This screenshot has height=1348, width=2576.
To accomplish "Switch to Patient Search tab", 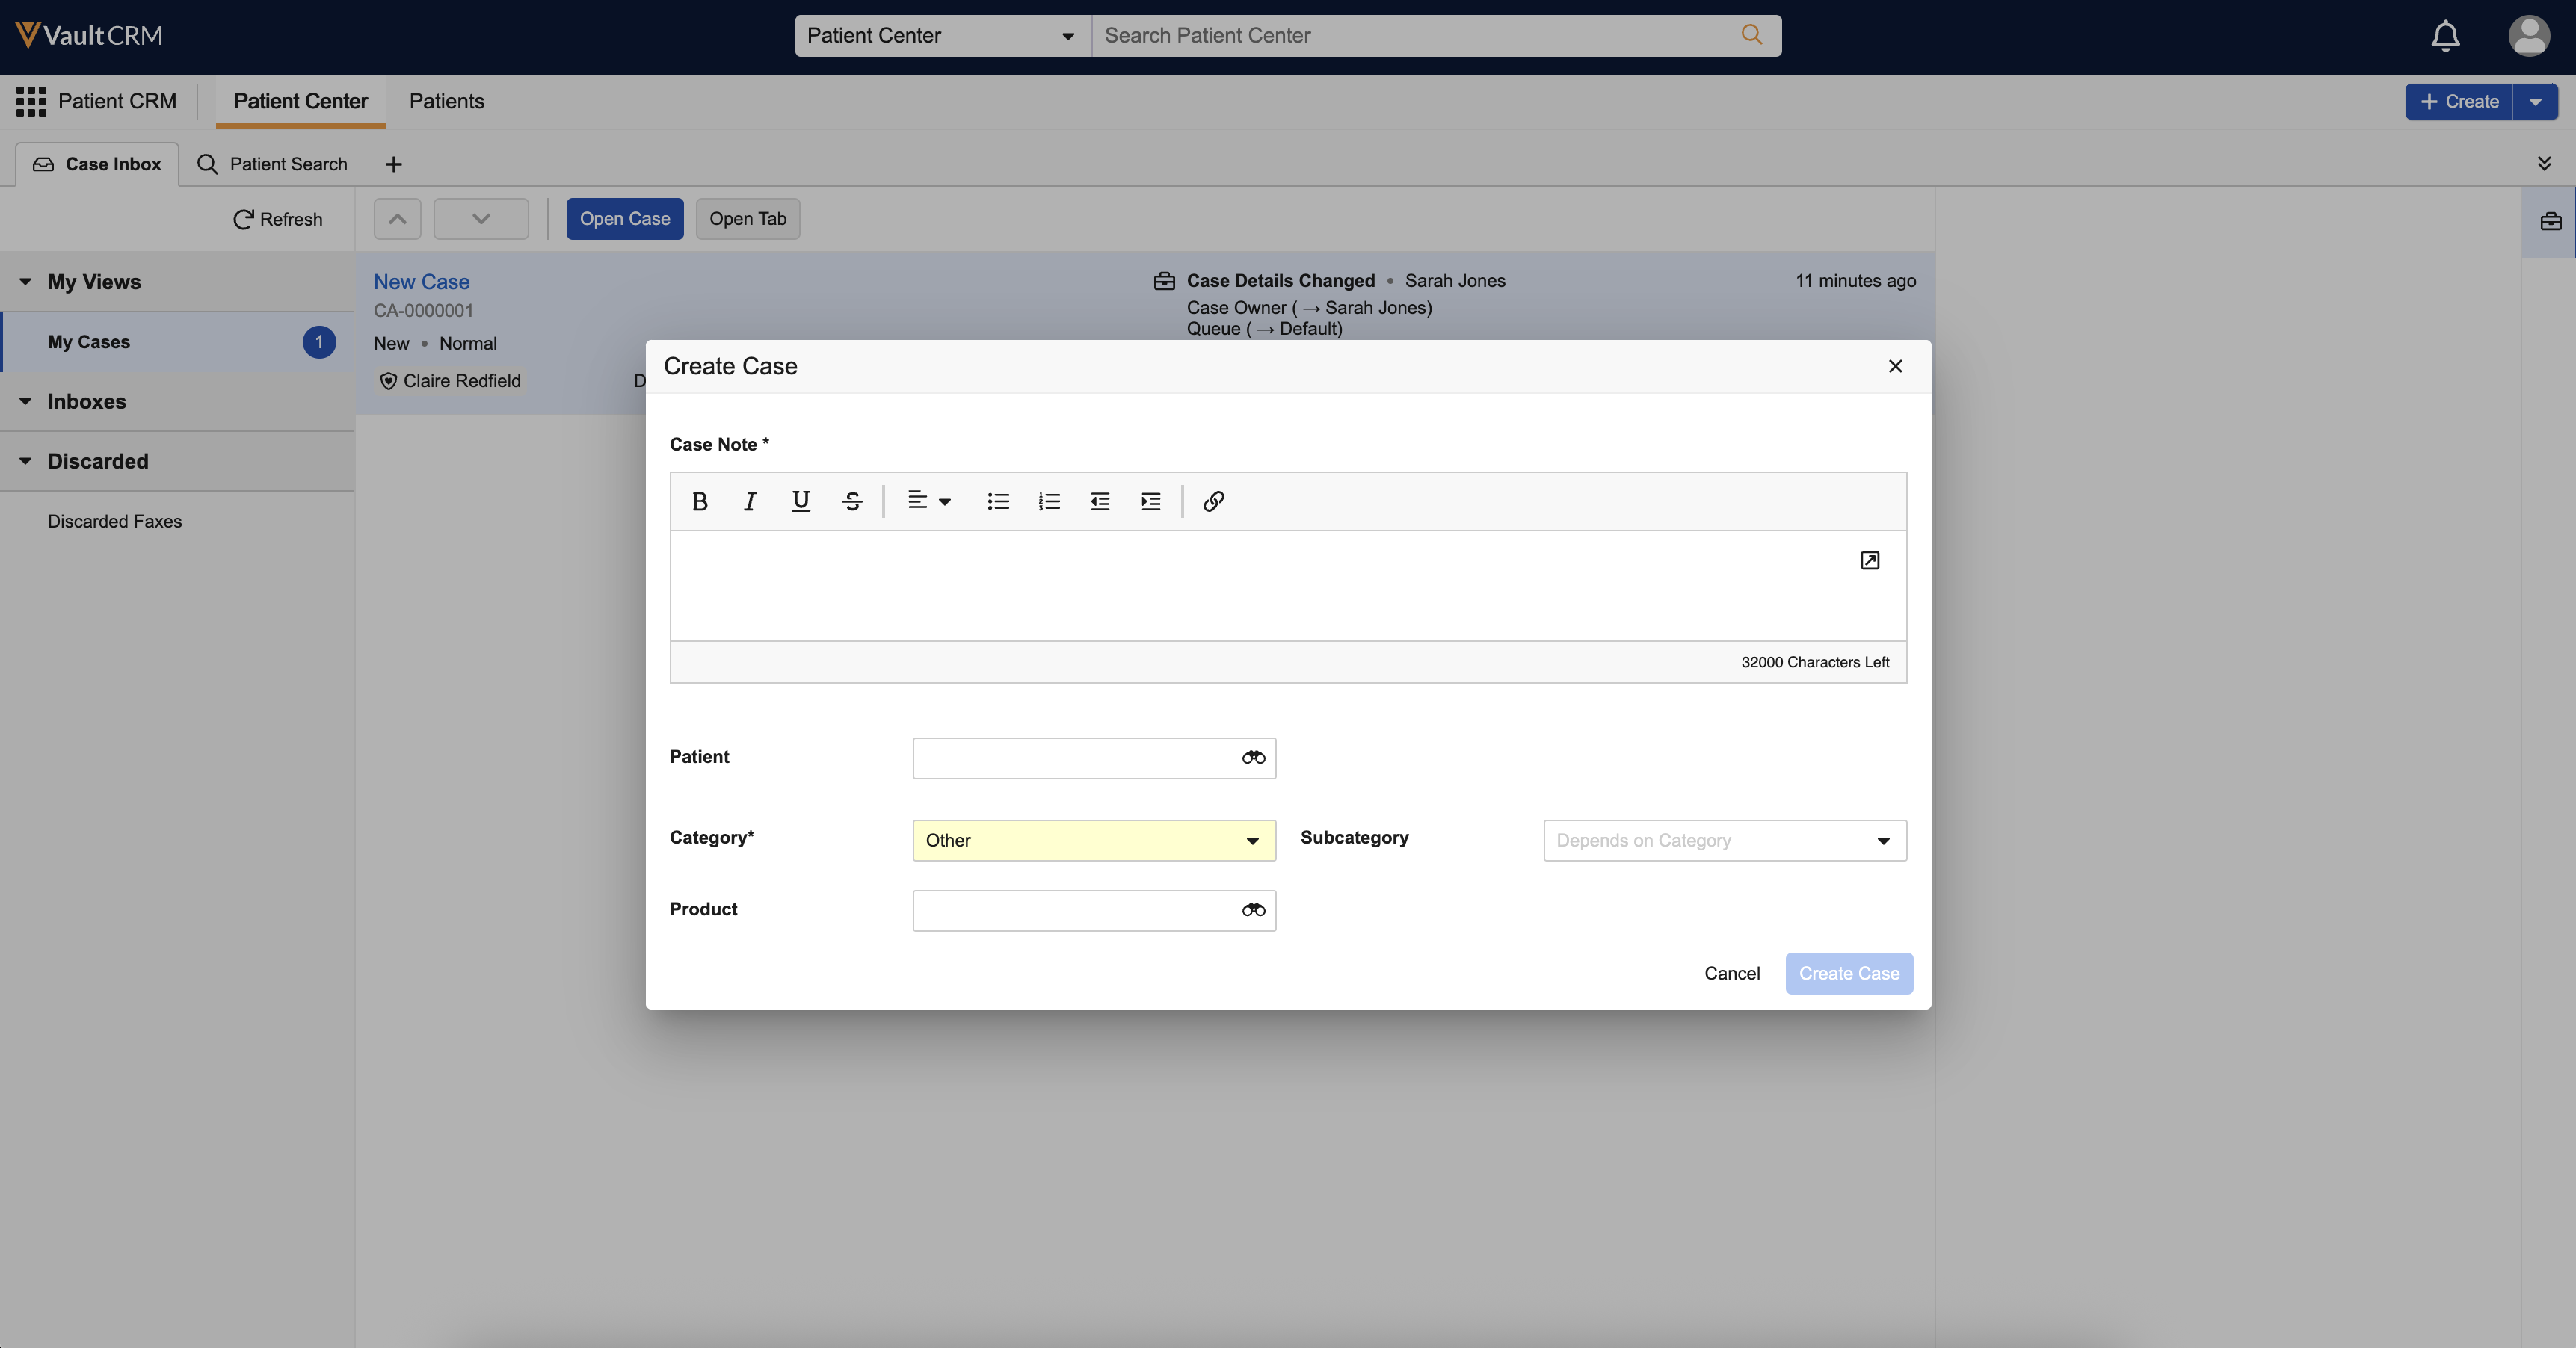I will 273,164.
